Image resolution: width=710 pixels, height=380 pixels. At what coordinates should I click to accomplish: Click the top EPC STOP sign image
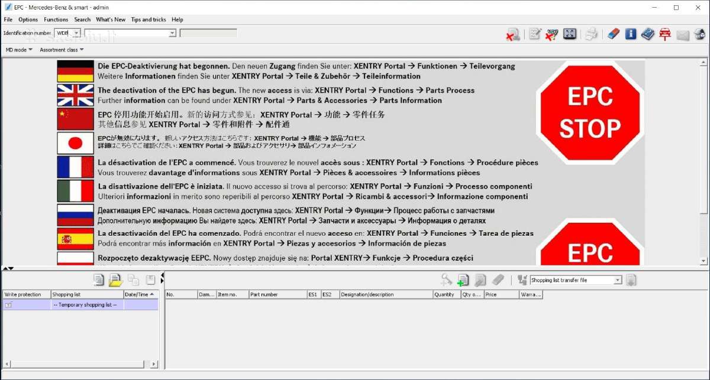(x=590, y=113)
